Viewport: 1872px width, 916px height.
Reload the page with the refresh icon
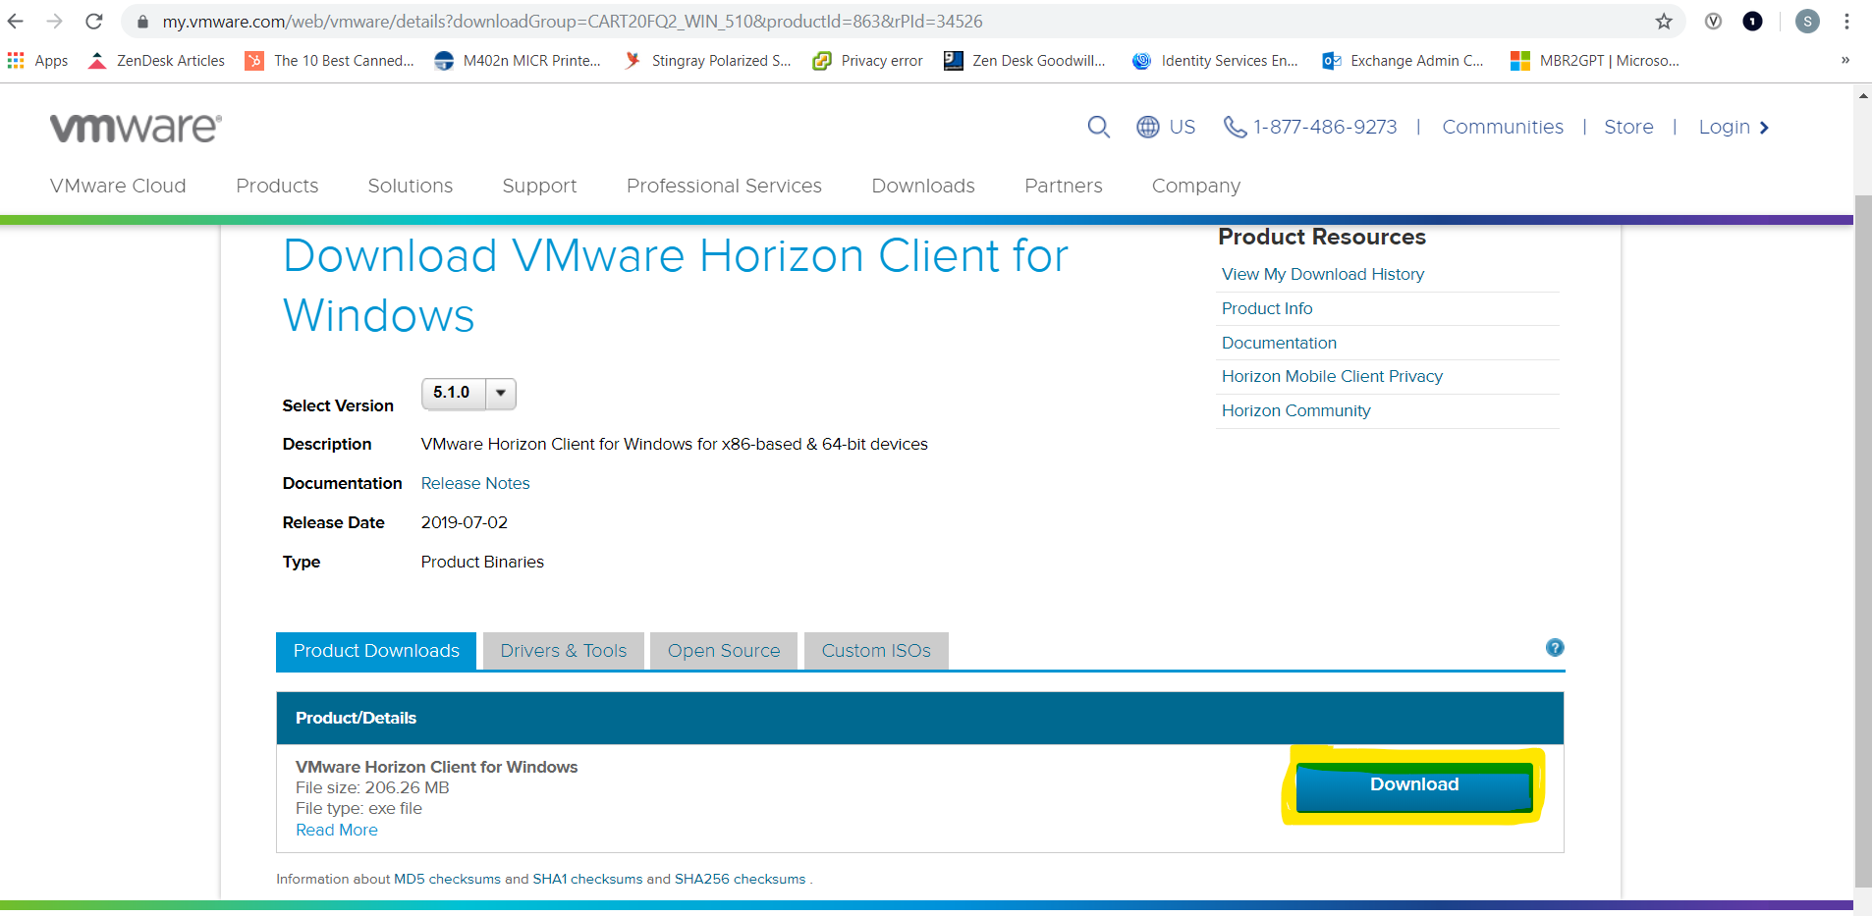pyautogui.click(x=93, y=21)
